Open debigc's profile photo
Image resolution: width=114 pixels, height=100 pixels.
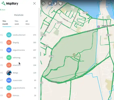click(9, 73)
